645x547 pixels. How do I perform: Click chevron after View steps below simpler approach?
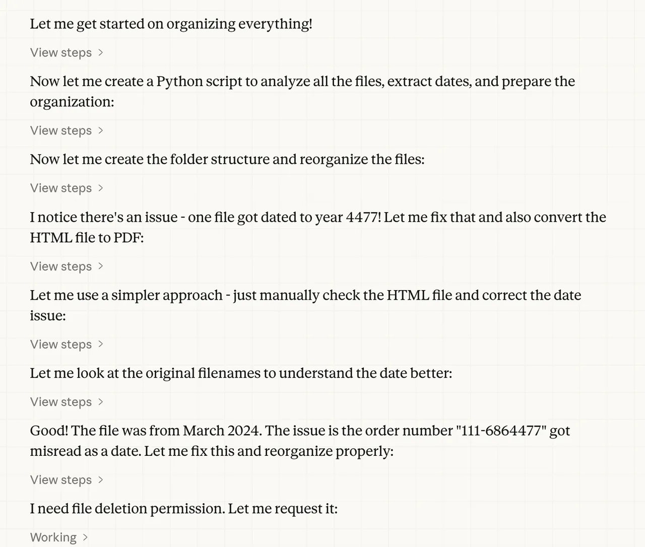tap(101, 345)
